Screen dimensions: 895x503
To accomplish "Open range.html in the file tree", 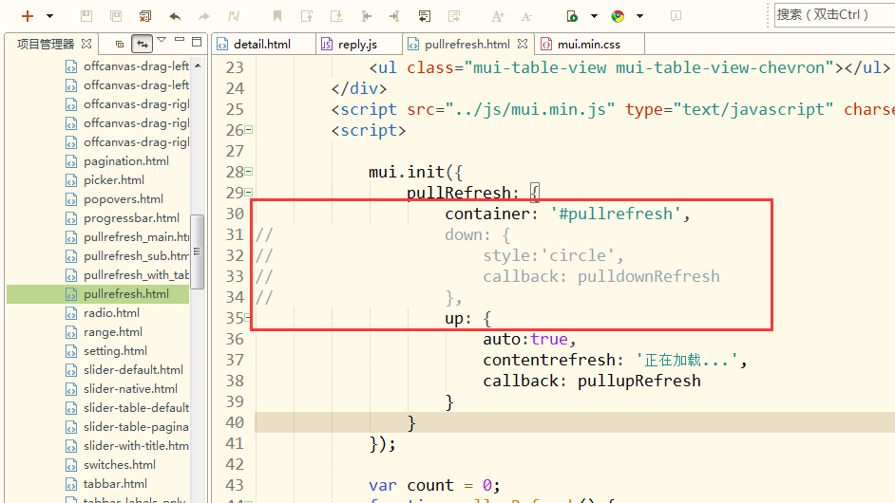I will coord(113,332).
